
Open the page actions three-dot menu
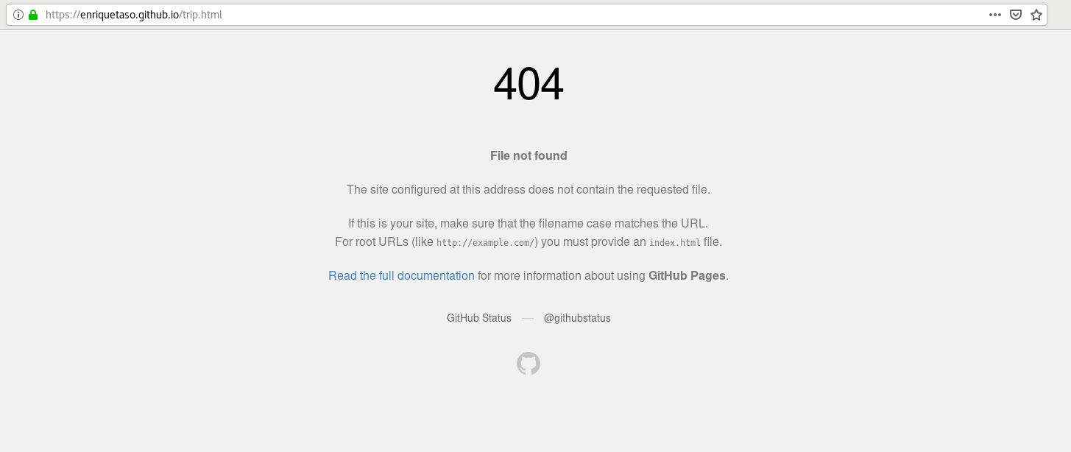click(x=995, y=15)
